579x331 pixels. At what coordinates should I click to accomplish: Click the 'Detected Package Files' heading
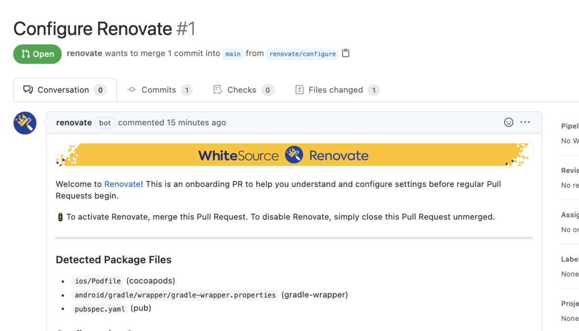pyautogui.click(x=114, y=260)
